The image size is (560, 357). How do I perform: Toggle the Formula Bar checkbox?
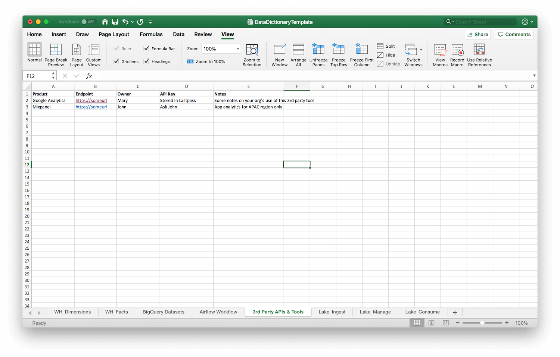146,48
